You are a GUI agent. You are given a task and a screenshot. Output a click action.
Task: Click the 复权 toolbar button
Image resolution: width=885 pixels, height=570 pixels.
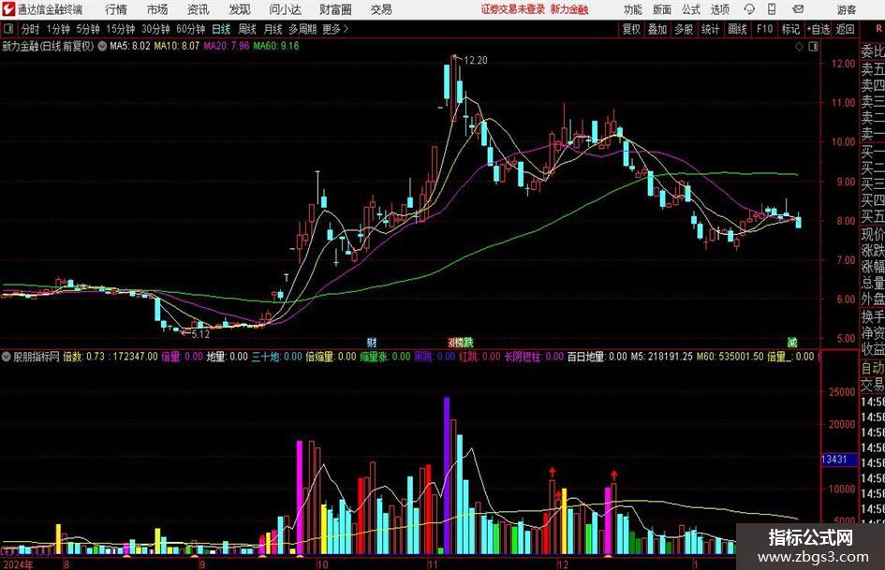(x=631, y=29)
